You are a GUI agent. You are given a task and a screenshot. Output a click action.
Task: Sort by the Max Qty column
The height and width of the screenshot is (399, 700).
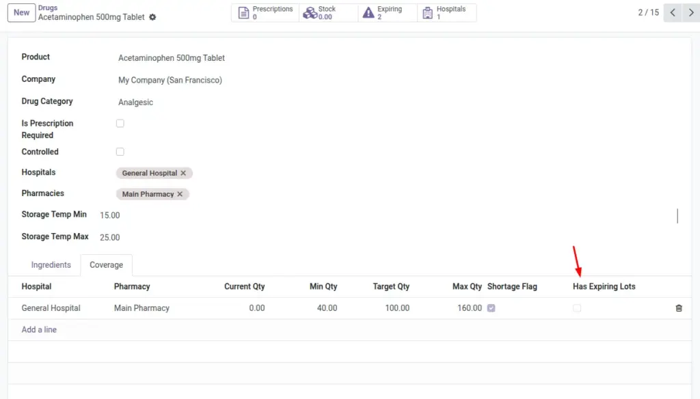[x=467, y=286]
